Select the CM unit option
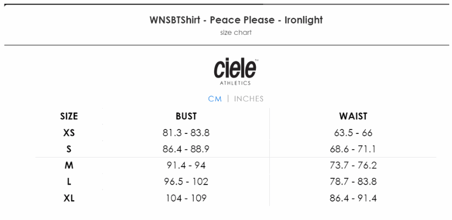Image resolution: width=452 pixels, height=220 pixels. point(215,98)
